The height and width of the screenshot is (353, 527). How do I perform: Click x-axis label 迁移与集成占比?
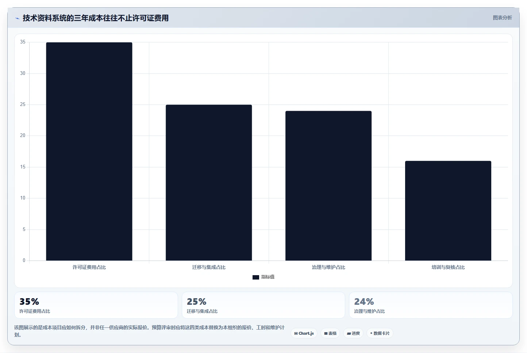(209, 267)
